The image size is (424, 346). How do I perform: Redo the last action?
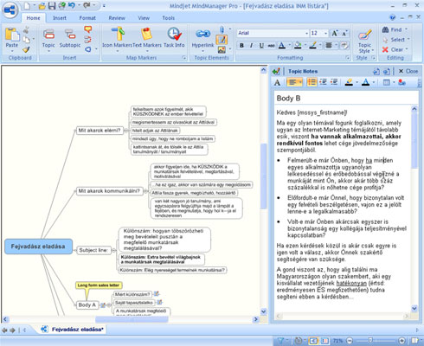coord(87,5)
